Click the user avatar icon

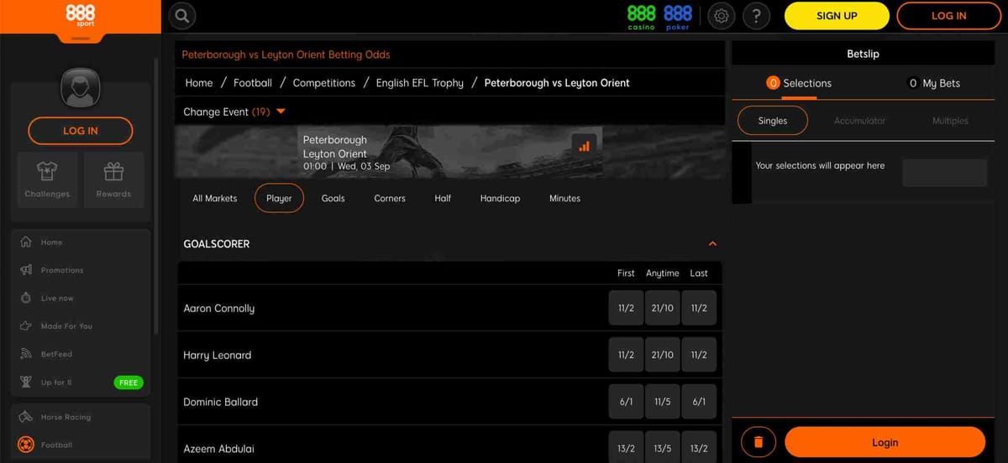click(81, 87)
